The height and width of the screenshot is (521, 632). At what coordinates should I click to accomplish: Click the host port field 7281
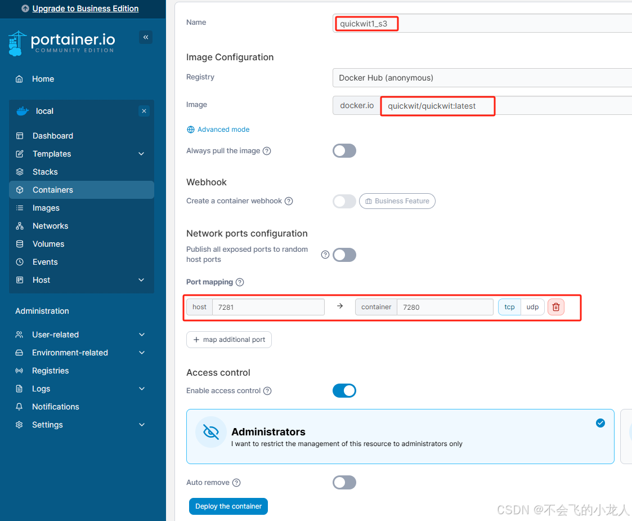(268, 307)
